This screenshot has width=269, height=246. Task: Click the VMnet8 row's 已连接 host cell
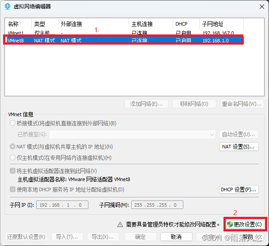(x=140, y=41)
